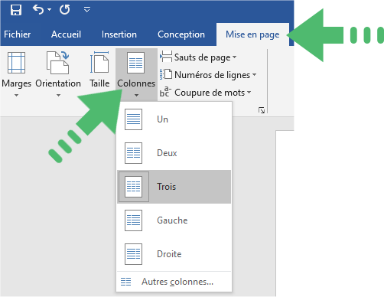Choose the Droite menu option
This screenshot has width=384, height=297.
(x=174, y=254)
